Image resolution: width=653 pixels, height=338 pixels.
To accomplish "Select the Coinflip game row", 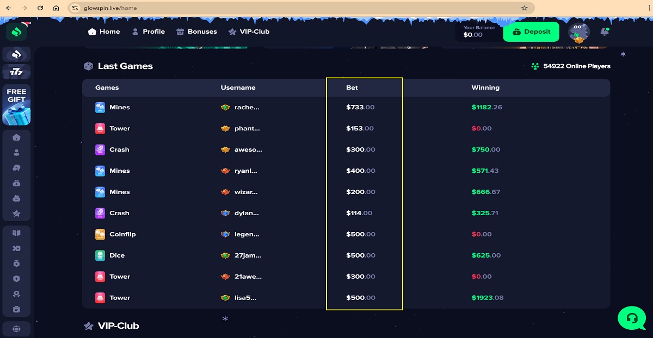I will click(x=122, y=234).
